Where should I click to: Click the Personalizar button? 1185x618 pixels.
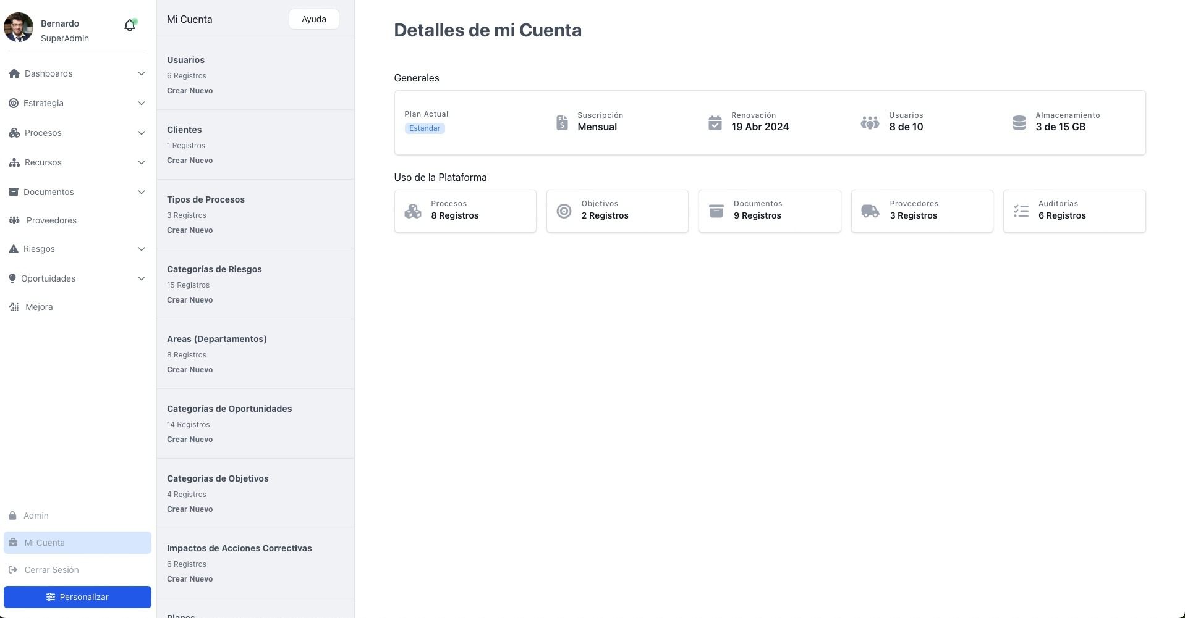[77, 597]
